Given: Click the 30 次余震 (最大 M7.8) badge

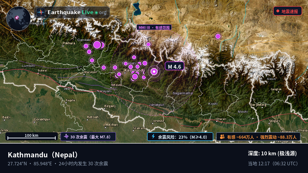Looking at the screenshot, I should click(x=88, y=137).
